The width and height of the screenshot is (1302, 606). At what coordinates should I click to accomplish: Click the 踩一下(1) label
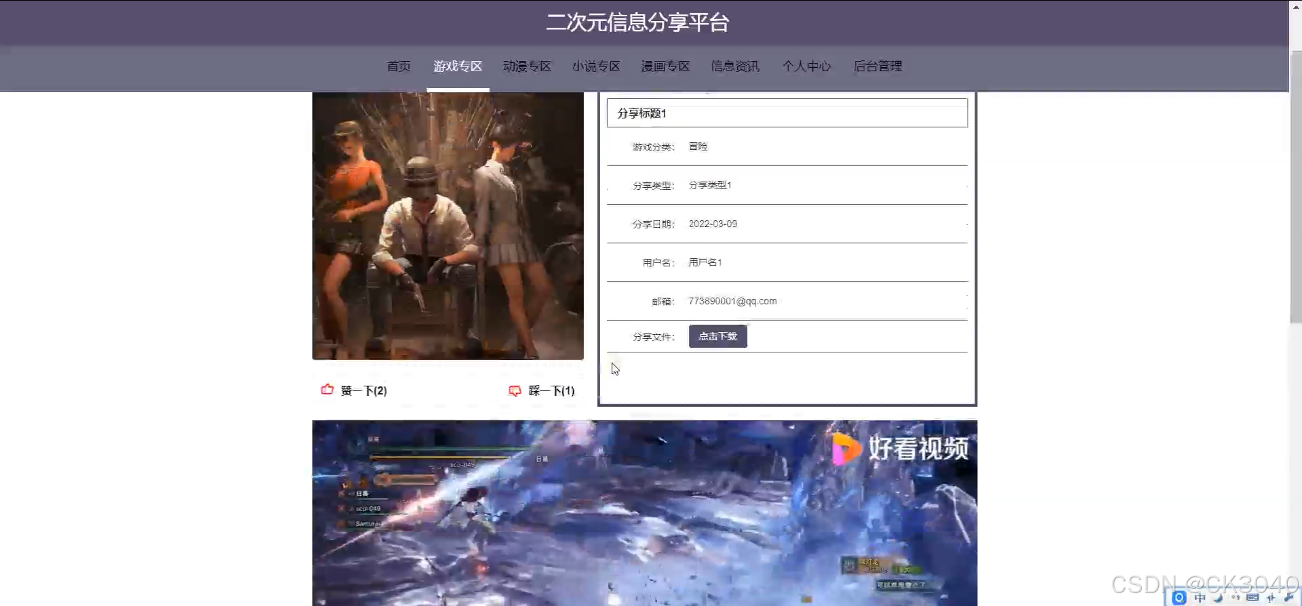[x=552, y=391]
